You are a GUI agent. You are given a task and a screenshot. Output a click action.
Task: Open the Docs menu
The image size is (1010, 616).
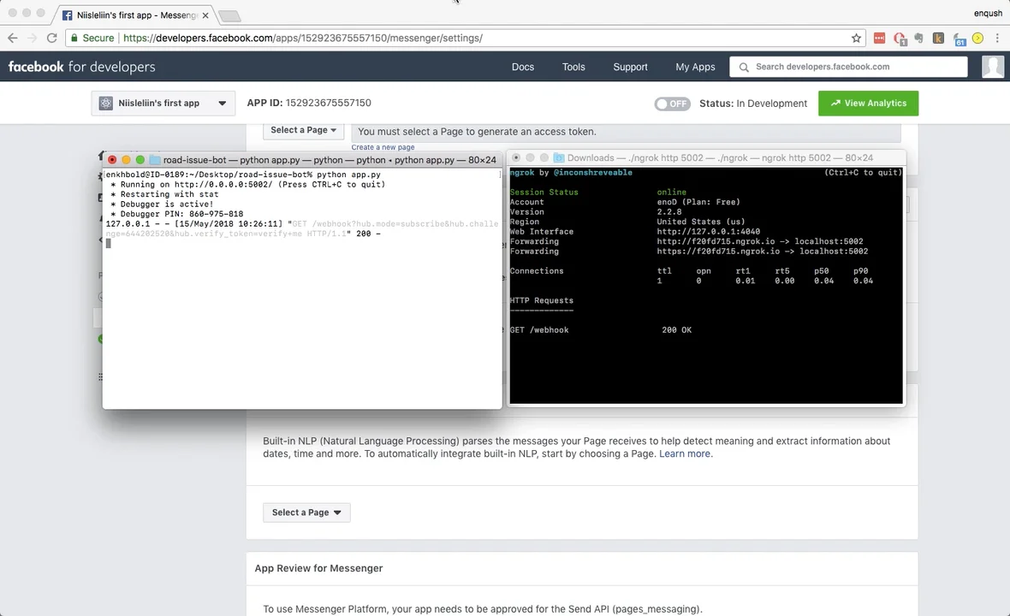pos(523,67)
